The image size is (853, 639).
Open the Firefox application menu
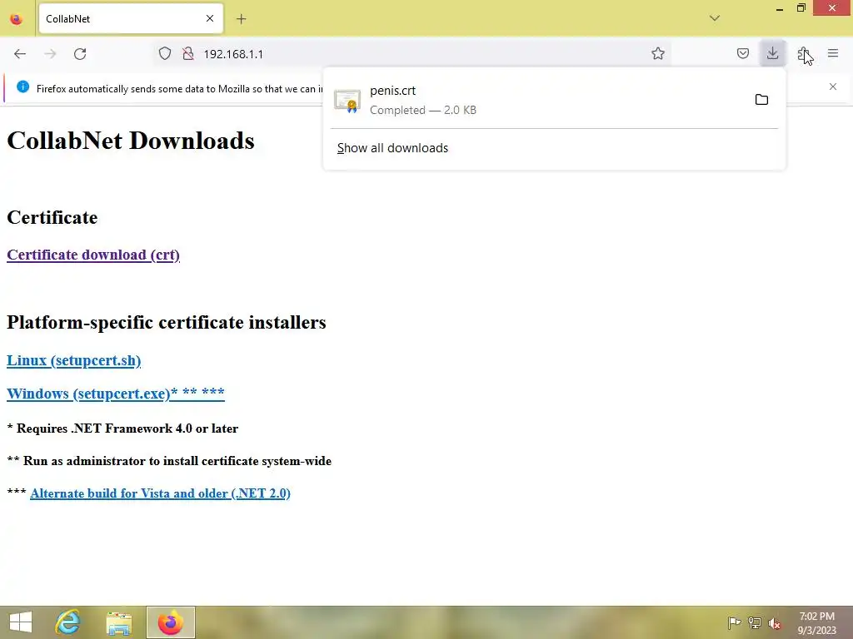833,53
